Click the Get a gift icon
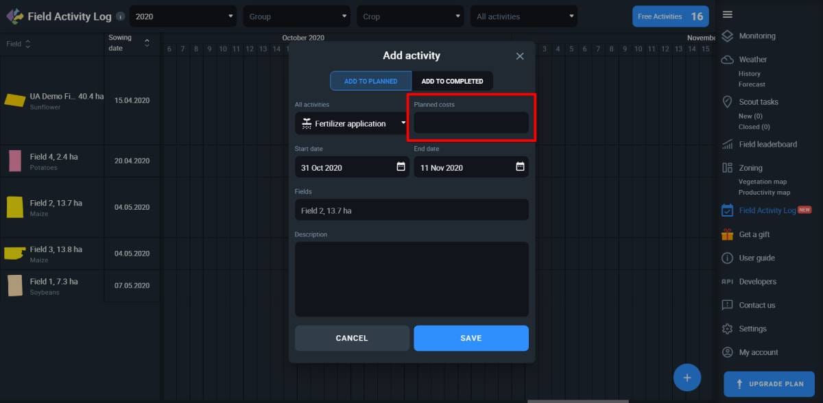This screenshot has height=403, width=823. pyautogui.click(x=727, y=234)
